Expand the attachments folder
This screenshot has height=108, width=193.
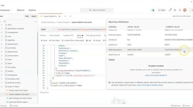[2, 52]
